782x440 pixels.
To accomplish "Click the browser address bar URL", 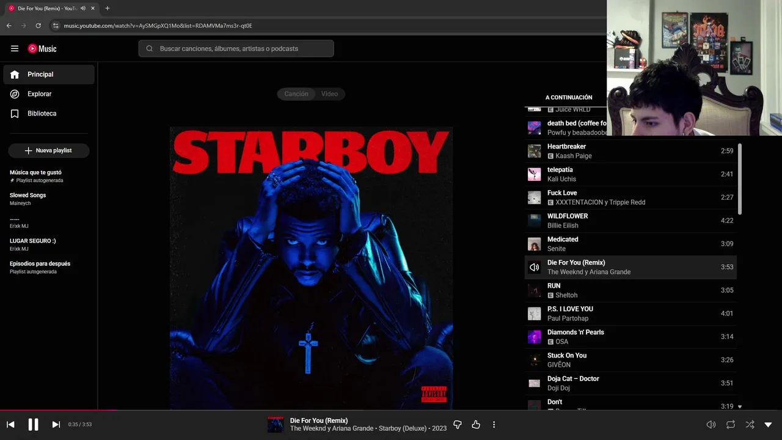I will coord(158,26).
